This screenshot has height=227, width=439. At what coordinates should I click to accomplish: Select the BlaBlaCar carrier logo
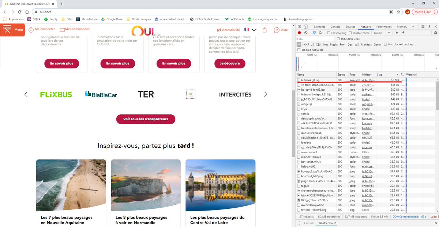pos(101,94)
